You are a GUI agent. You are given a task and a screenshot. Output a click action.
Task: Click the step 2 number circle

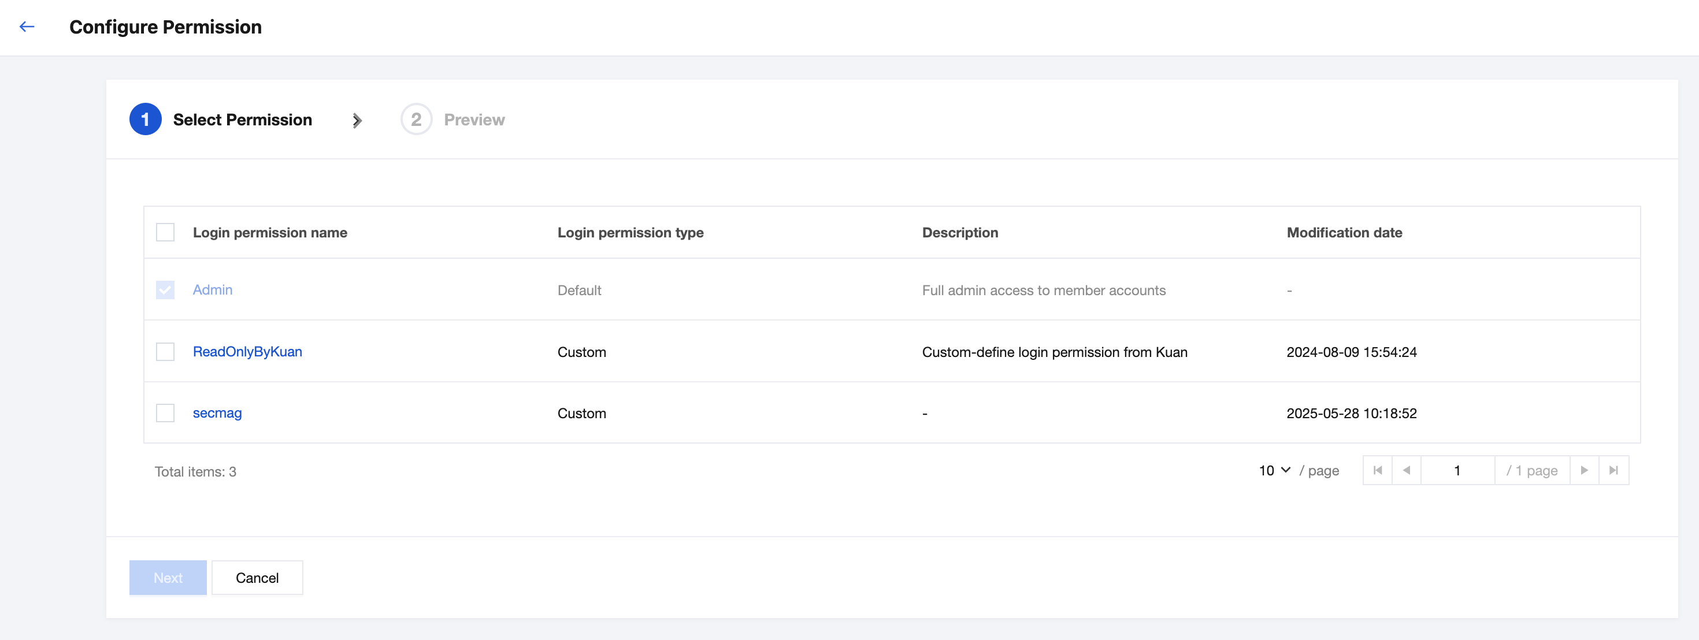pyautogui.click(x=416, y=120)
